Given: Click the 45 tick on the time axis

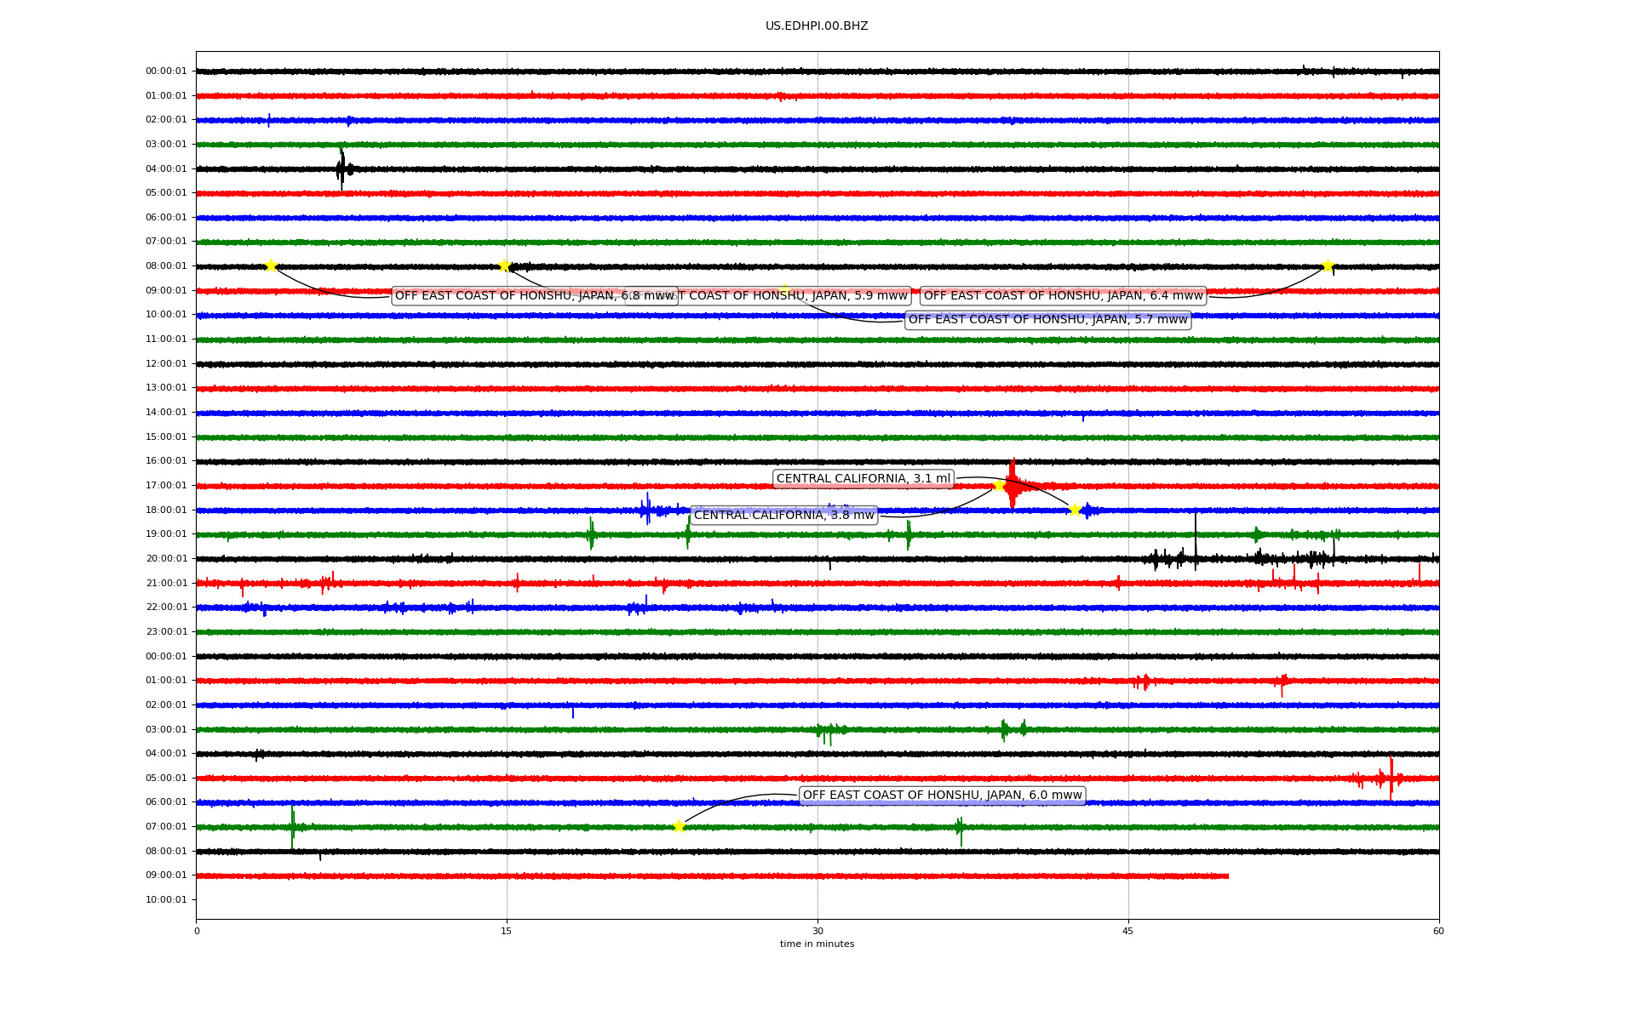Looking at the screenshot, I should coord(1128,931).
